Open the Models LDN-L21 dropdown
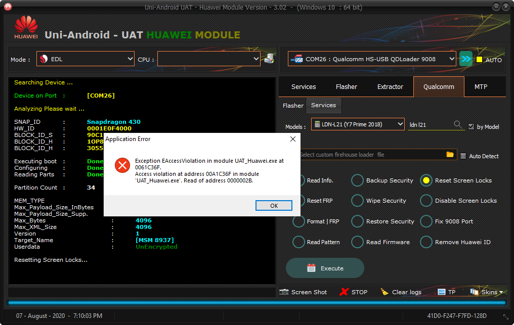Viewport: 514px width, 325px height. [x=358, y=124]
